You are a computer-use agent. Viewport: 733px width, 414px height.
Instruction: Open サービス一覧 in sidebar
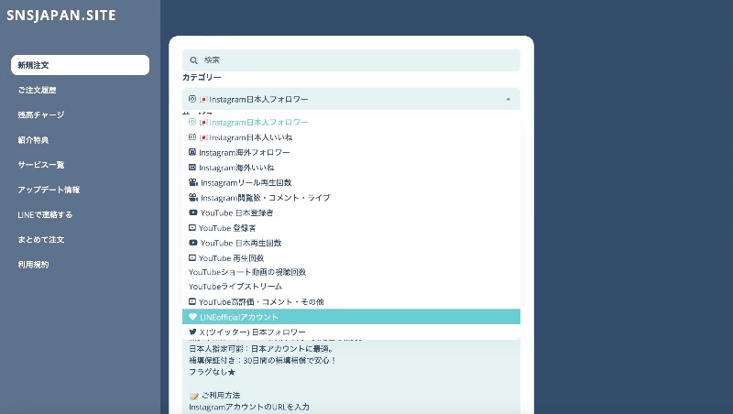coord(41,165)
